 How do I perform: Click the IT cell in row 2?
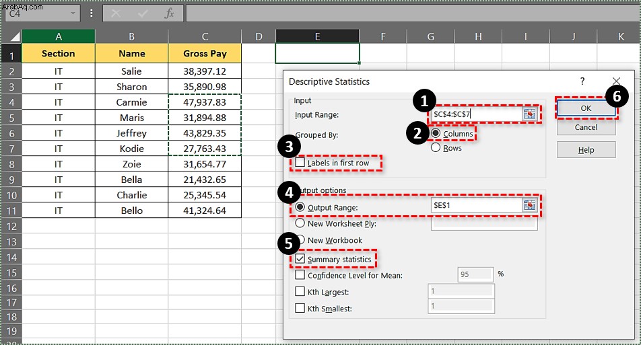[x=59, y=71]
